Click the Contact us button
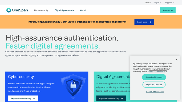The image size is (182, 102). (168, 10)
